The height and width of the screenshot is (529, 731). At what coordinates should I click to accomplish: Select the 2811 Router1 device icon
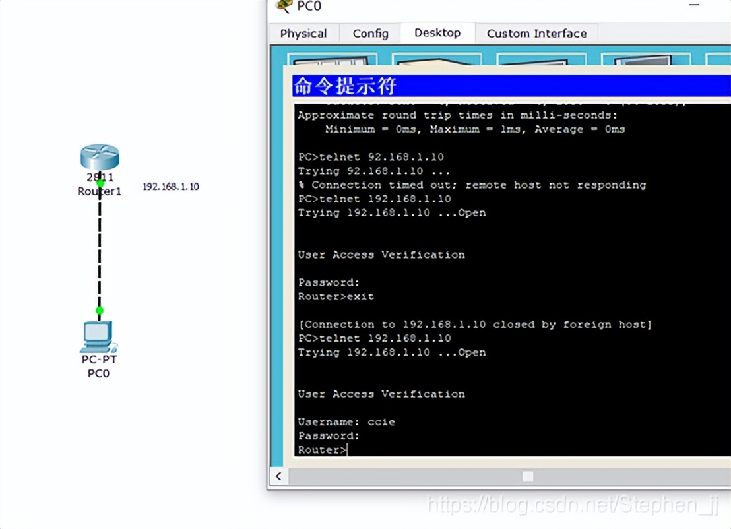coord(100,157)
